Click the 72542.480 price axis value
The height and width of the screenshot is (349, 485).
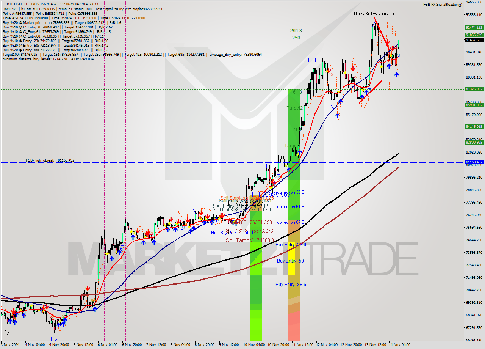(474, 265)
